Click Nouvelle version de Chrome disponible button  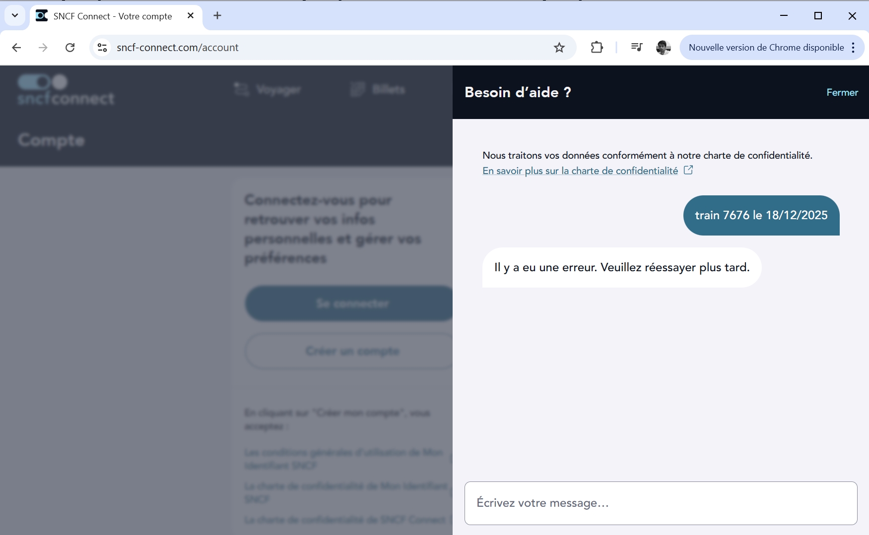coord(766,48)
